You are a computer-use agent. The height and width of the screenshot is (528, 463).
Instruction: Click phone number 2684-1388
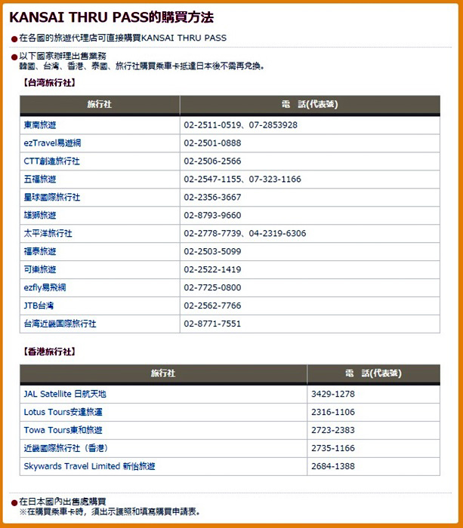333,466
